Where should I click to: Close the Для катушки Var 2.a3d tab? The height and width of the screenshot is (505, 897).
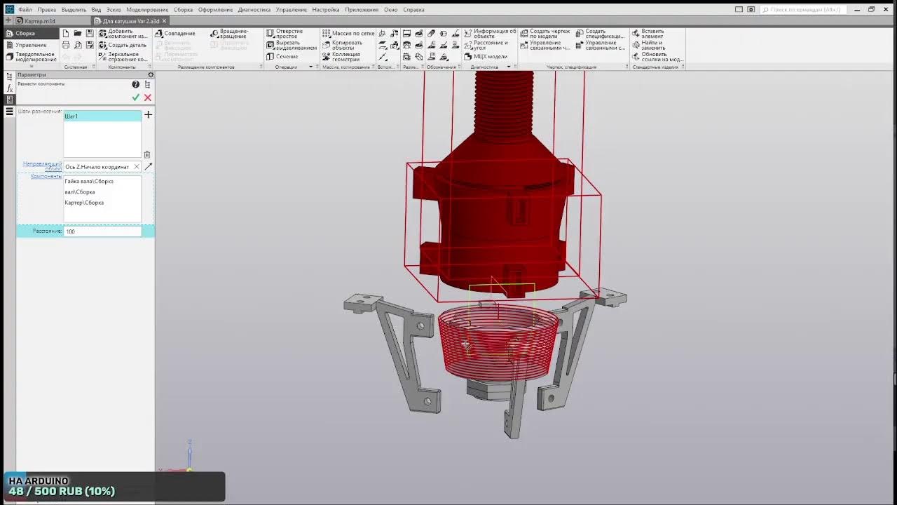coord(164,21)
